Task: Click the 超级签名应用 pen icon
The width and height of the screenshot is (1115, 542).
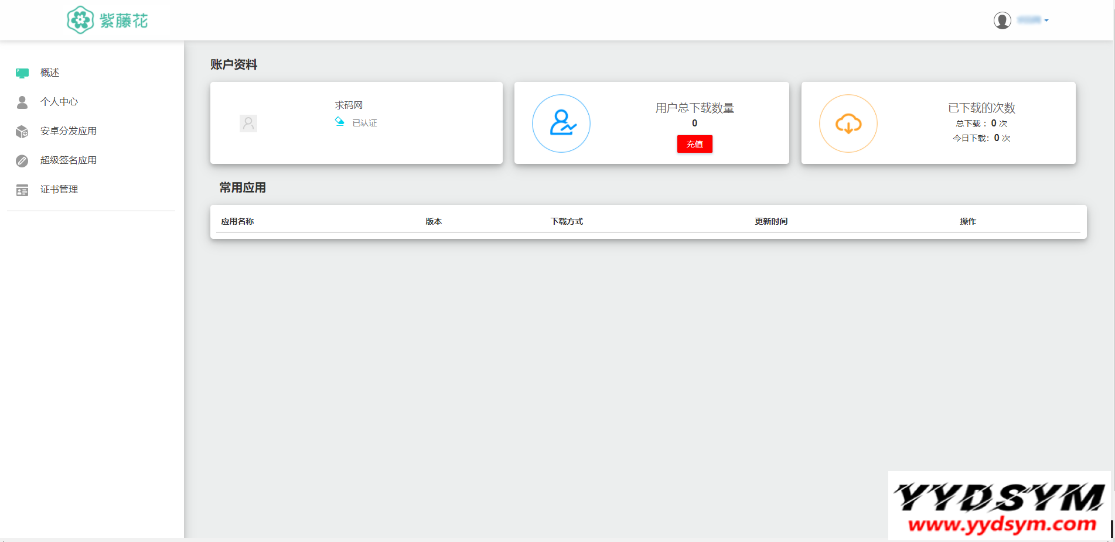Action: (22, 161)
